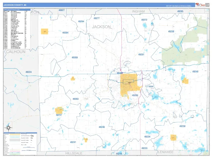
Task: Click ZIP code 49224 on the map
Action: (28, 72)
